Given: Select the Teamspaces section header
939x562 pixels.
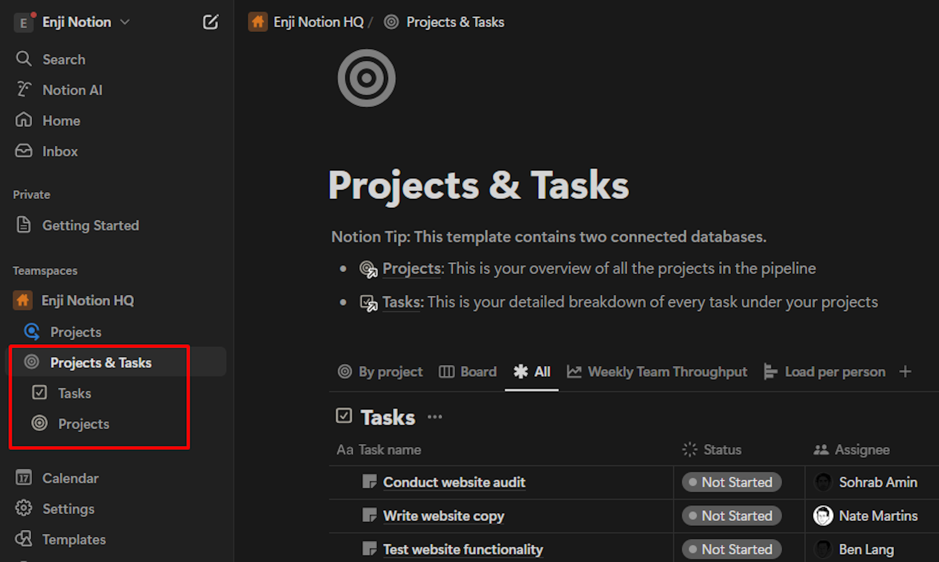Looking at the screenshot, I should [x=45, y=271].
